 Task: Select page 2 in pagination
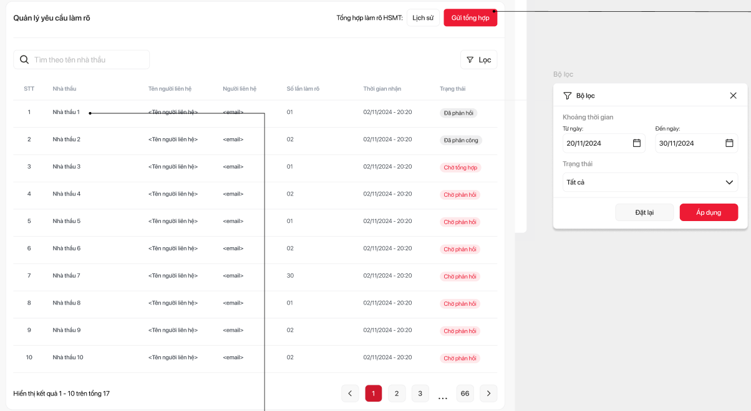pyautogui.click(x=397, y=394)
